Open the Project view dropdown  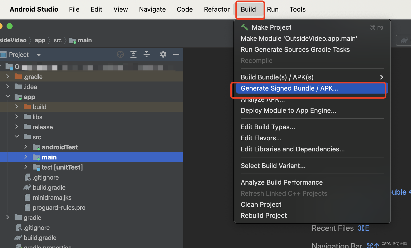point(39,55)
